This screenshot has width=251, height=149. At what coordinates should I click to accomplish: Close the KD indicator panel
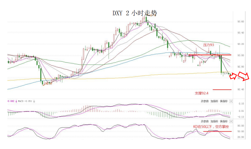tap(231, 121)
